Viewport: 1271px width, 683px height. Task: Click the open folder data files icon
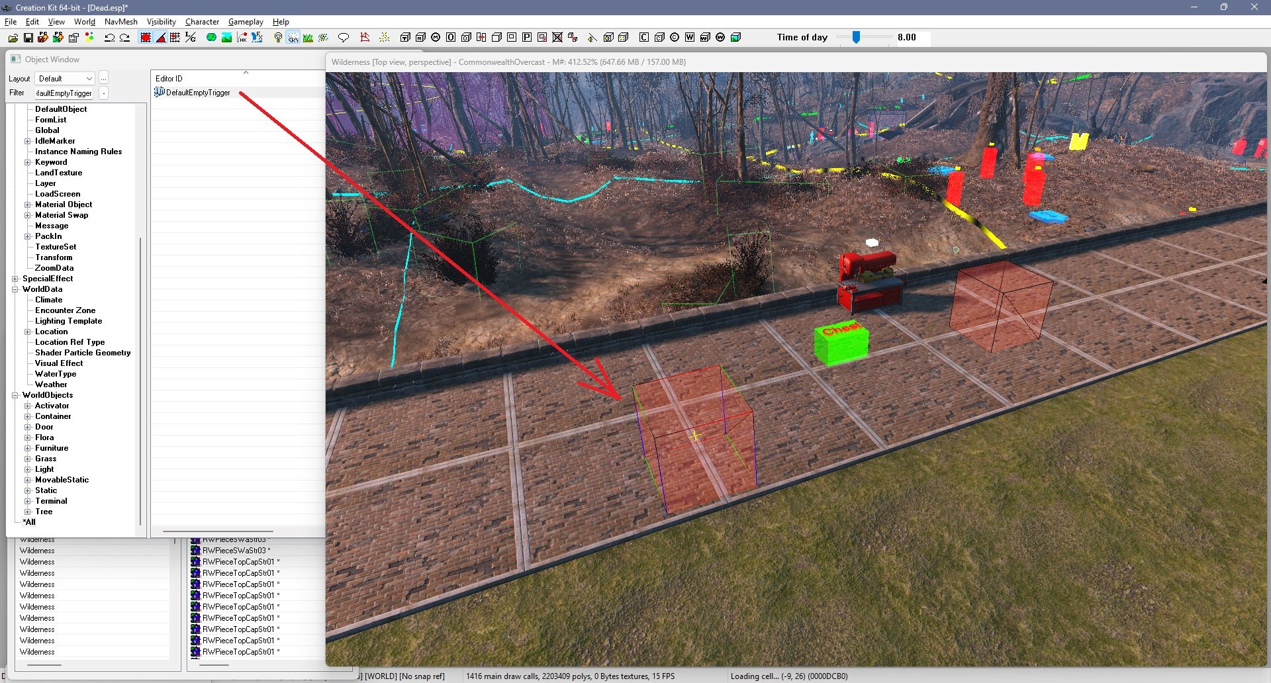13,38
